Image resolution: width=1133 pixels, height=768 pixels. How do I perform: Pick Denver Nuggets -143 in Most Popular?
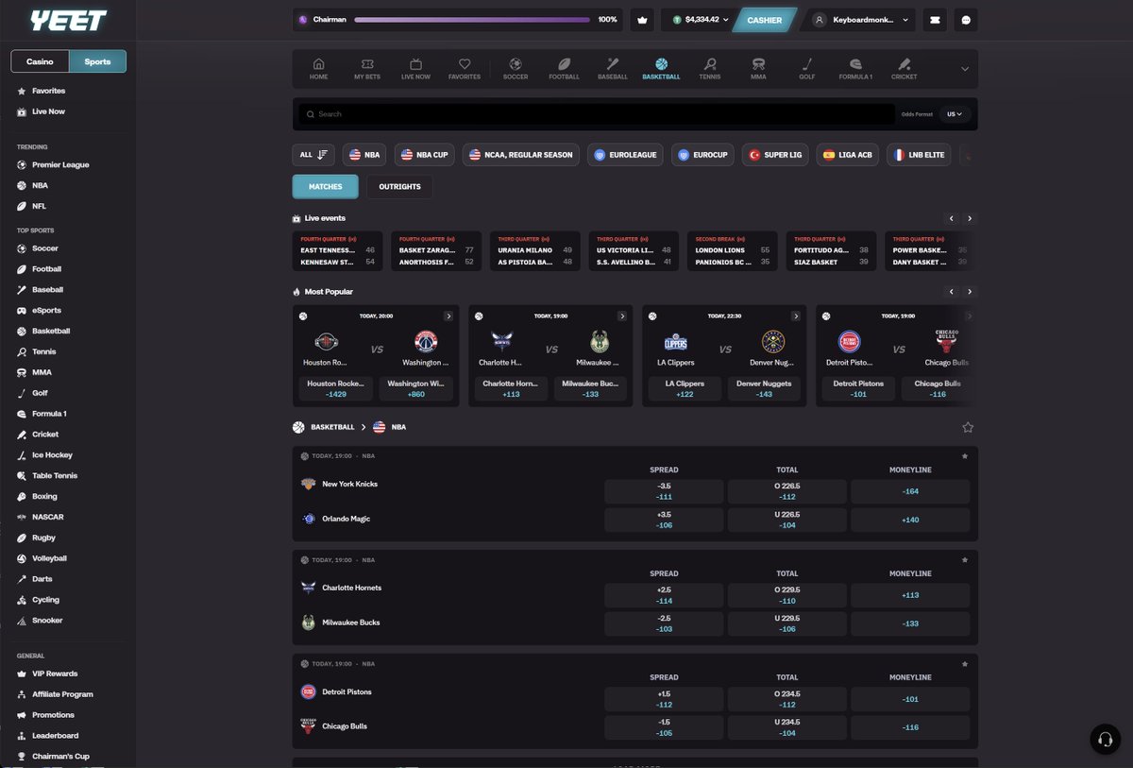tap(764, 388)
